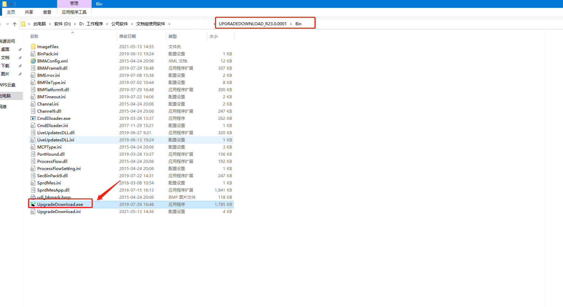Expand the chevron after 此电脑 in path
The height and width of the screenshot is (307, 563).
(x=50, y=24)
